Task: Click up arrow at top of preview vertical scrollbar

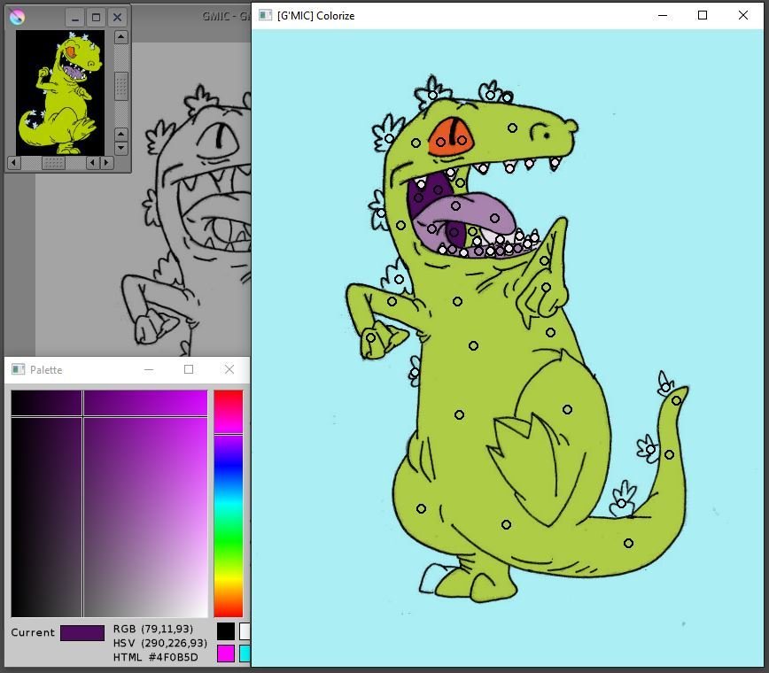Action: pyautogui.click(x=121, y=37)
